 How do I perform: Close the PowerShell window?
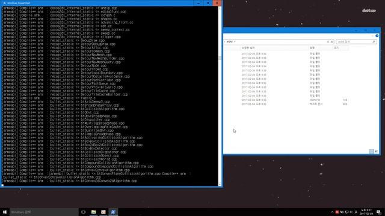(x=217, y=3)
